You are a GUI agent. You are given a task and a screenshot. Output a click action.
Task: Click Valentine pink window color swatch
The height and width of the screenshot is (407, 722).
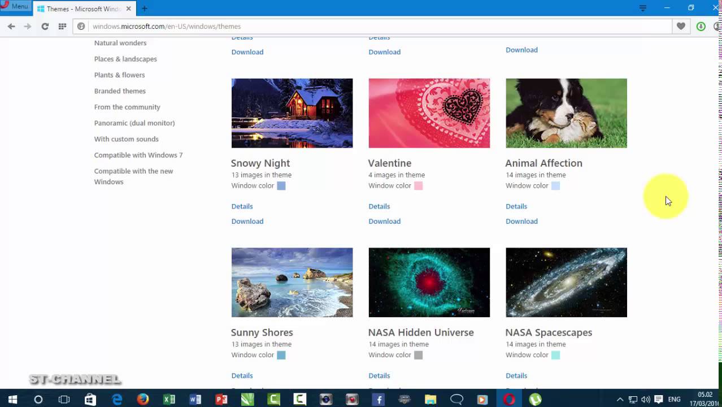[419, 186]
